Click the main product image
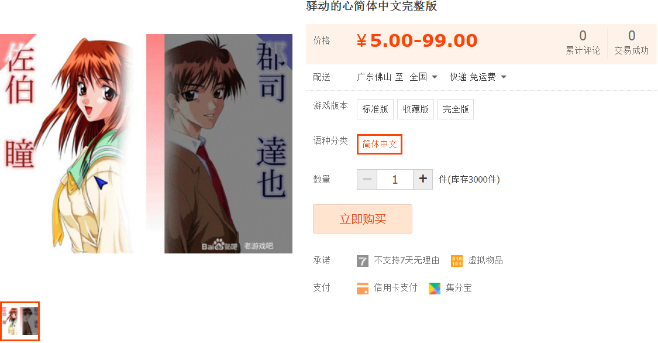 point(146,143)
